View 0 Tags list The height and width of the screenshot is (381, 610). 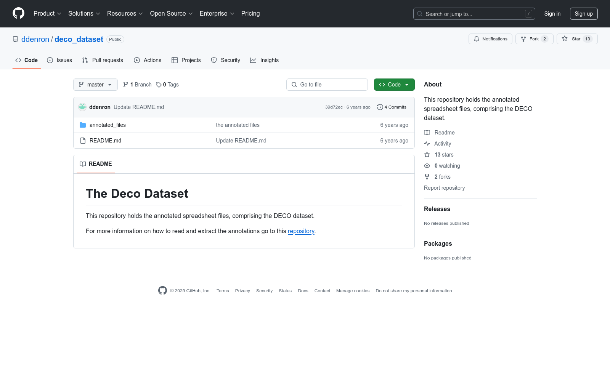[x=167, y=85]
